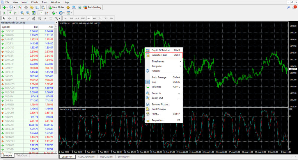Expand the Arrows objects dropdown
Screen dimensions: 298x160
pyautogui.click(x=59, y=19)
